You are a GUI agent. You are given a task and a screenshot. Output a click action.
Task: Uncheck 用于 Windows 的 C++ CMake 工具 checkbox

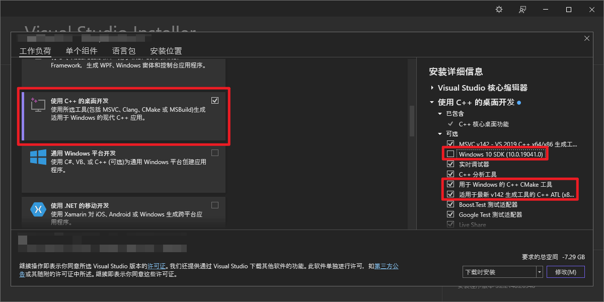click(450, 184)
